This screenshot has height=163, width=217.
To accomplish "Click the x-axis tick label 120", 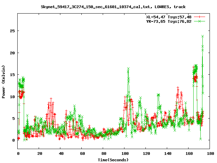I will click(146, 153).
